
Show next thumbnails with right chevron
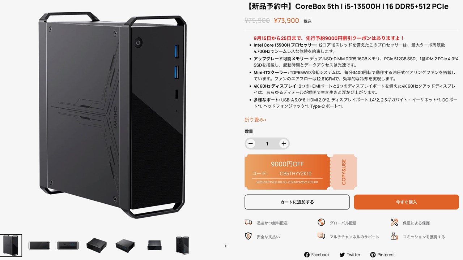225,246
